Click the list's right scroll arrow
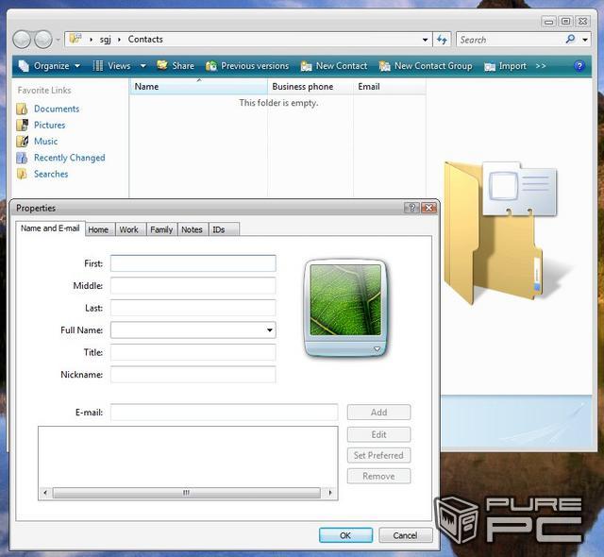This screenshot has width=604, height=557. point(330,493)
